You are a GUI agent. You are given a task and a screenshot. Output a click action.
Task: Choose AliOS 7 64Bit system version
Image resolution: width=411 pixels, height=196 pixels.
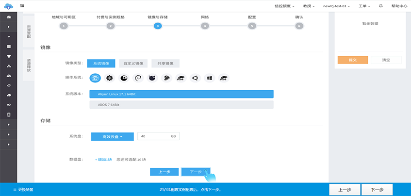pyautogui.click(x=181, y=105)
